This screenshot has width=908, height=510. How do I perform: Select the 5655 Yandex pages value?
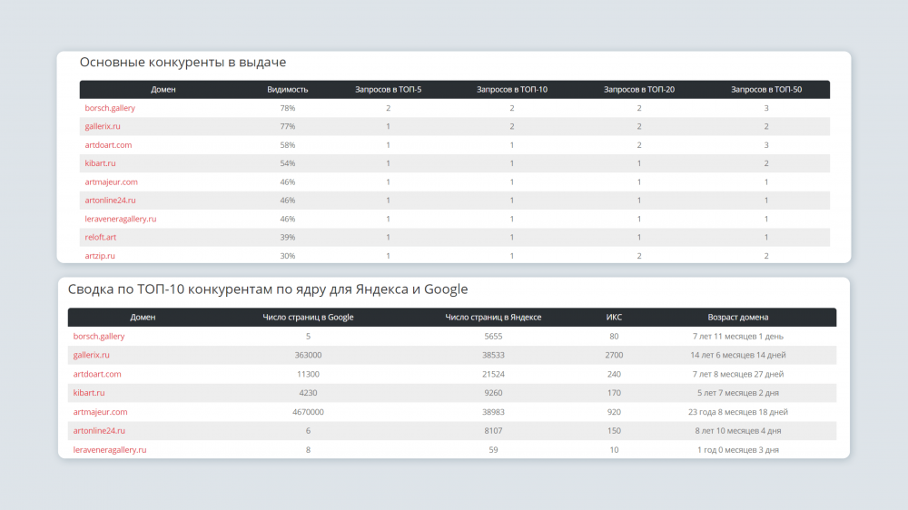(x=493, y=337)
